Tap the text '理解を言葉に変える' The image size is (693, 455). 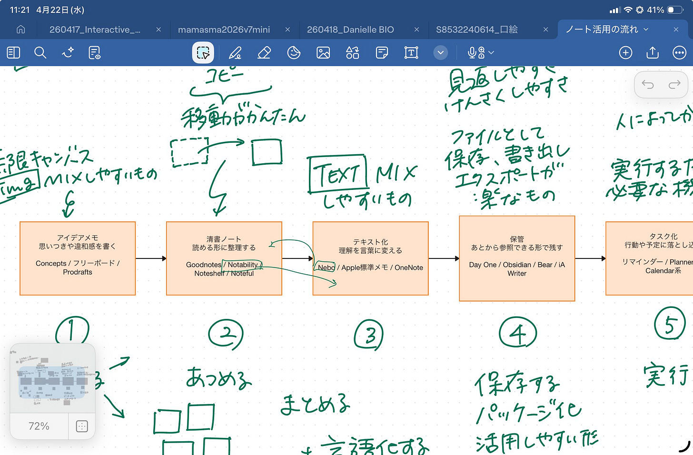point(370,250)
